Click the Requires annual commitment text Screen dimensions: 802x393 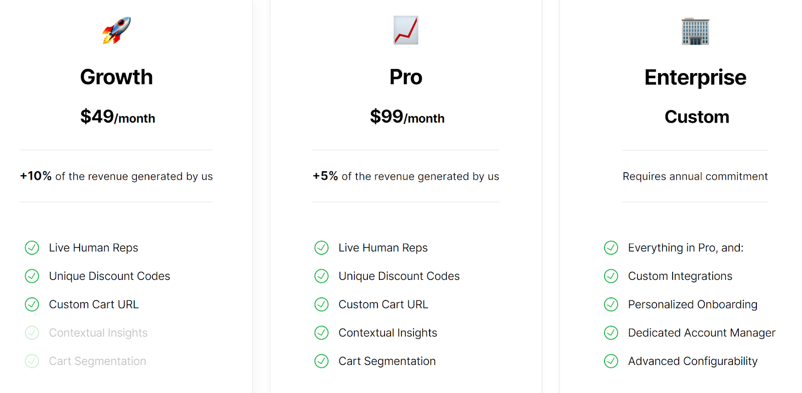[x=695, y=176]
